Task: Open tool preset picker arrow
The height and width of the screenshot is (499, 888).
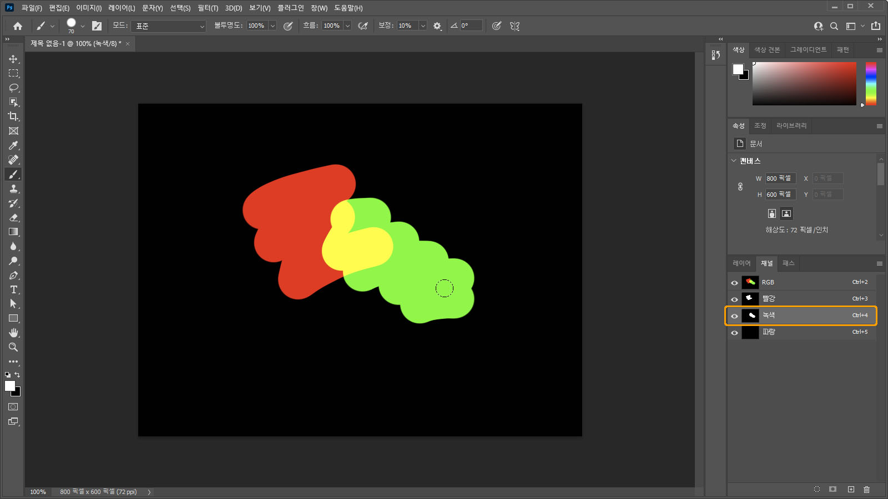Action: pos(52,26)
